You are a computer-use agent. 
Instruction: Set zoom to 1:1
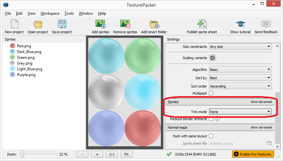coord(112,154)
